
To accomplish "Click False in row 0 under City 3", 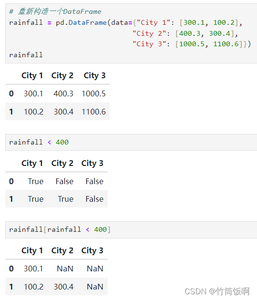I will 94,181.
